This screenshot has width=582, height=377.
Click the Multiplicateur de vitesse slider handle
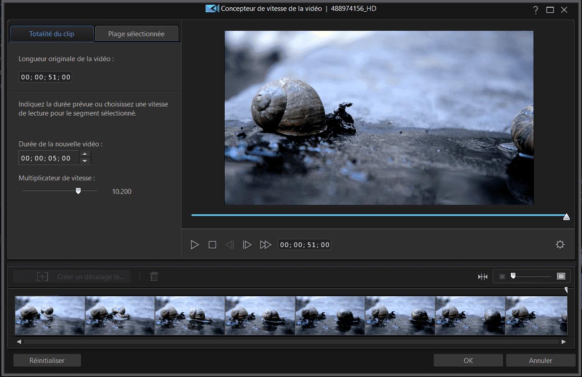(x=78, y=191)
